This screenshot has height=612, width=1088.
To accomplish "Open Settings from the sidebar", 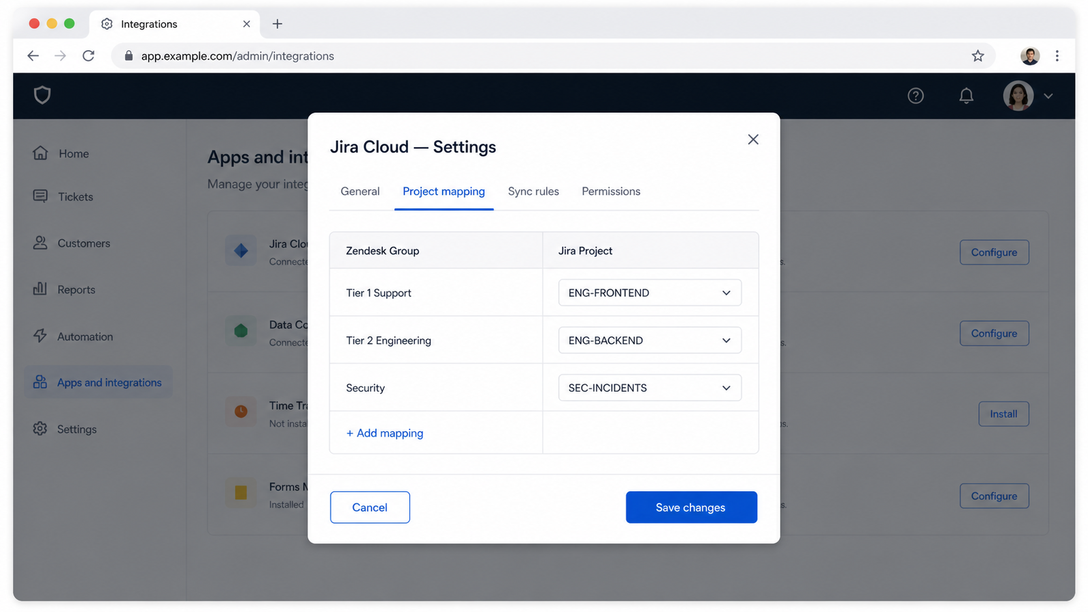I will coord(77,429).
